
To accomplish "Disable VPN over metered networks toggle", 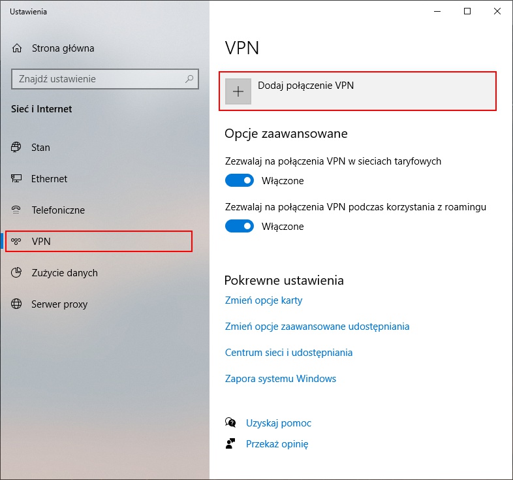I will tap(239, 181).
